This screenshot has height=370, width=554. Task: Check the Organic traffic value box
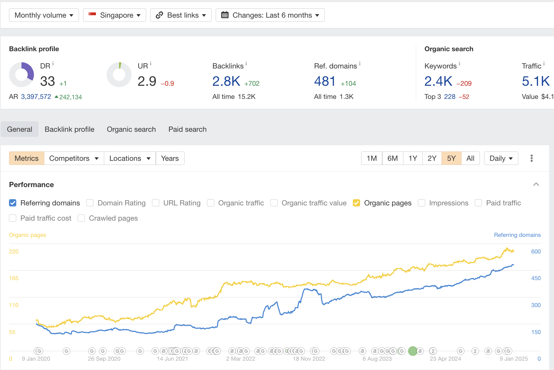point(274,203)
